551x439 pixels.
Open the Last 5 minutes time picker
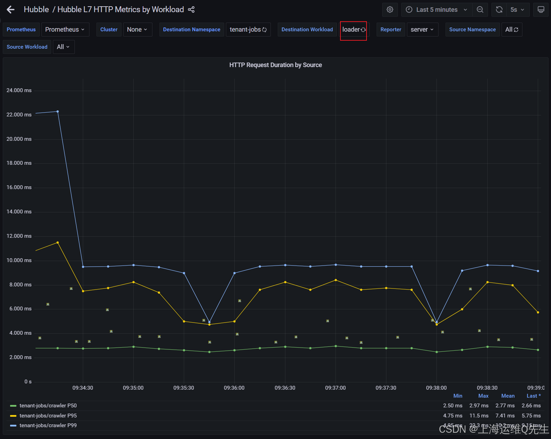tap(437, 10)
